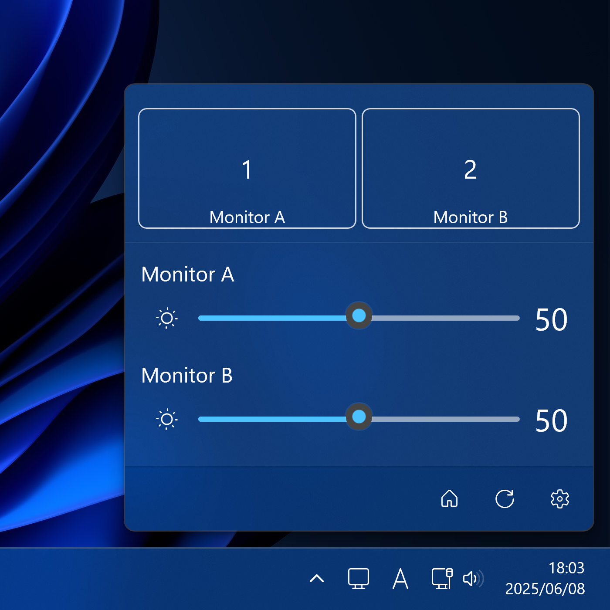Open the home icon in the panel footer
Screen dimensions: 610x610
pyautogui.click(x=449, y=498)
